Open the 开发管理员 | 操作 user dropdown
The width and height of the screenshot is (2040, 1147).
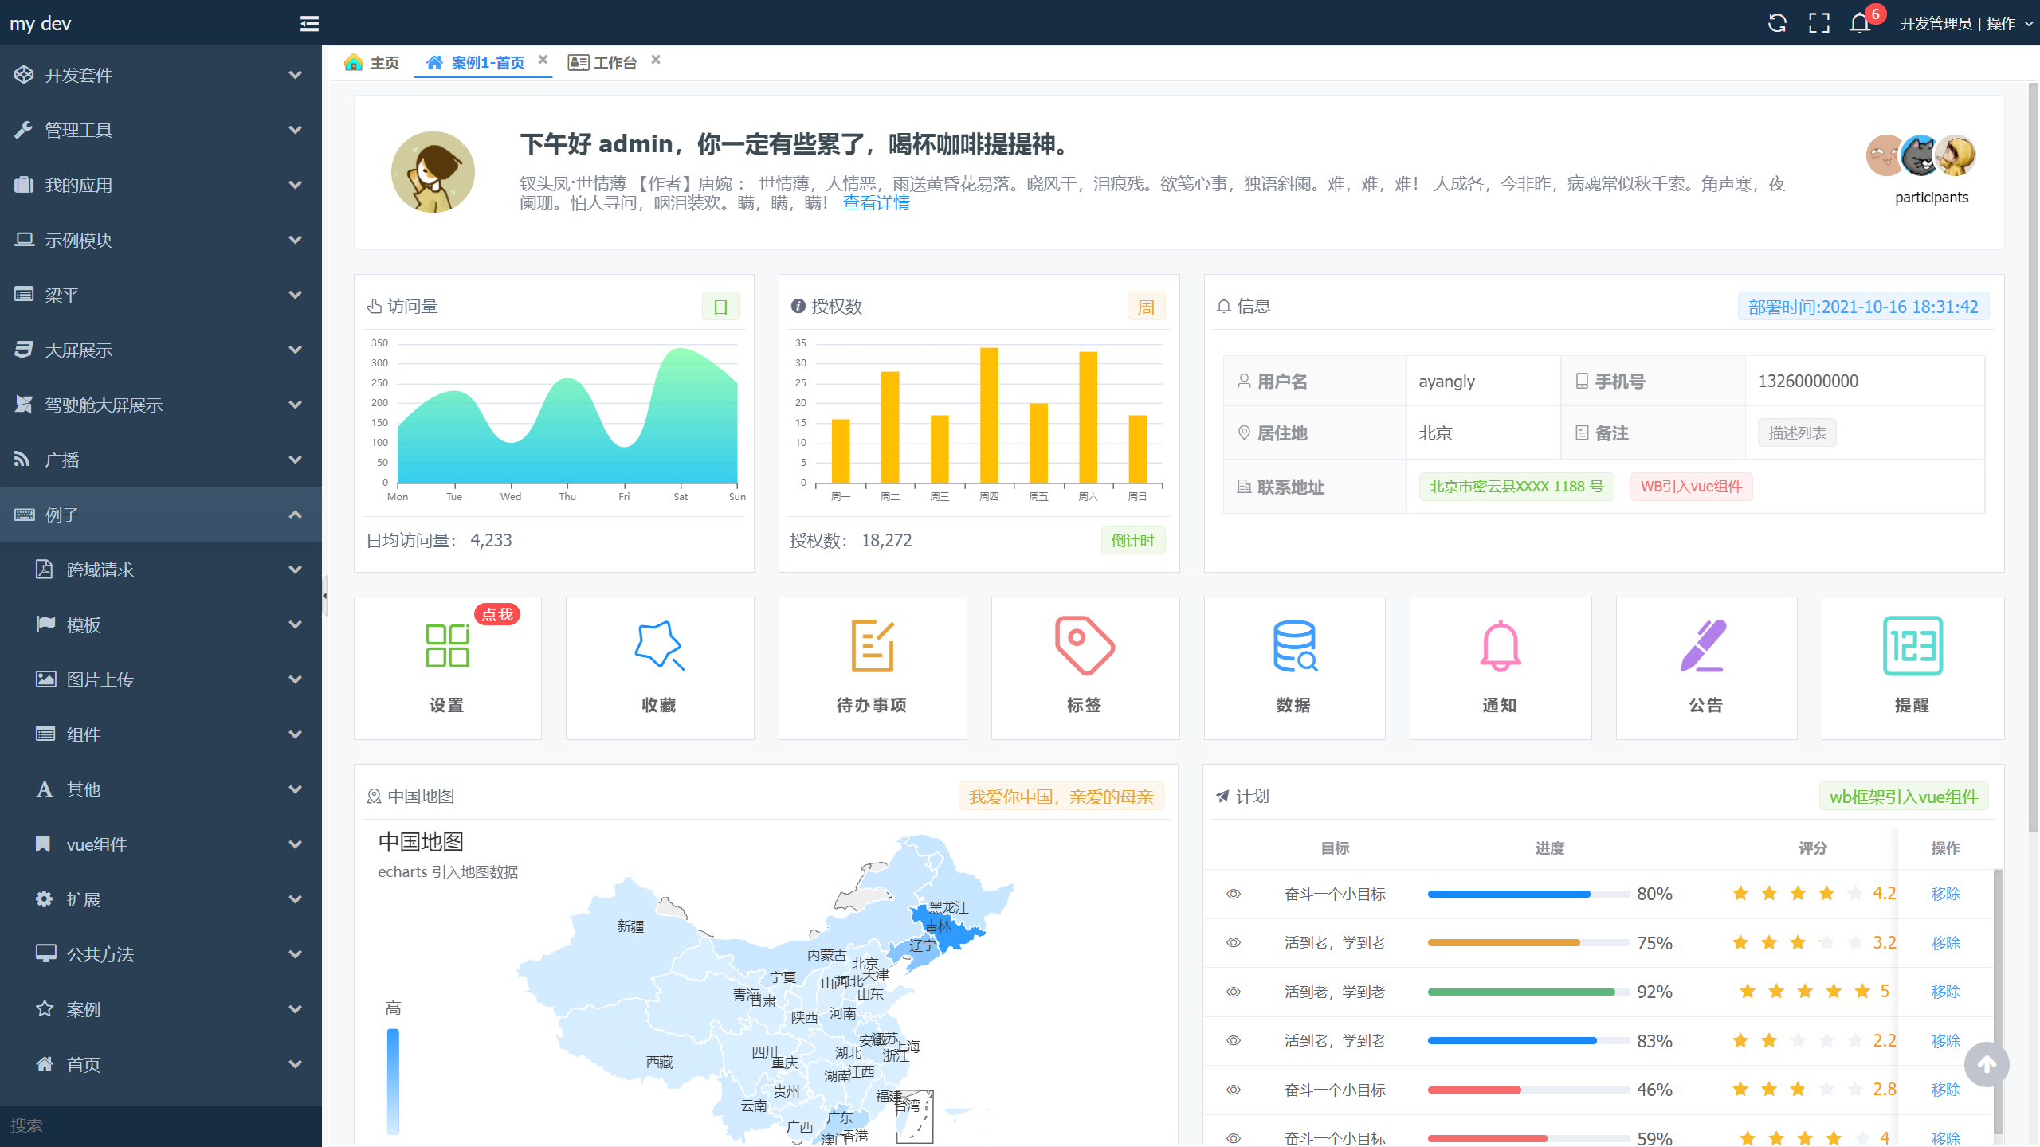[x=1967, y=24]
